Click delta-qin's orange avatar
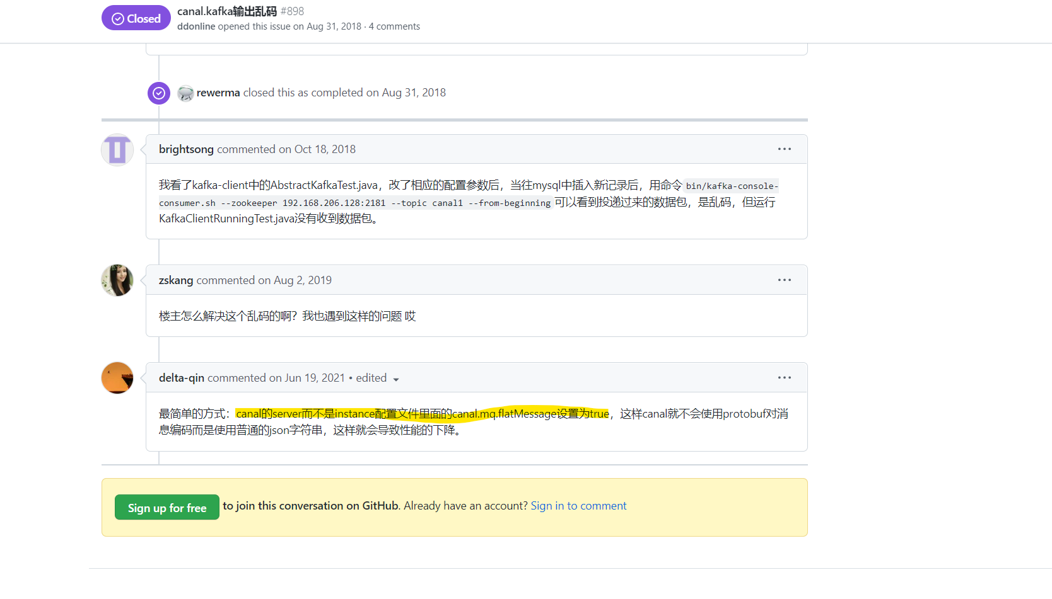Viewport: 1052px width, 599px height. coord(117,378)
